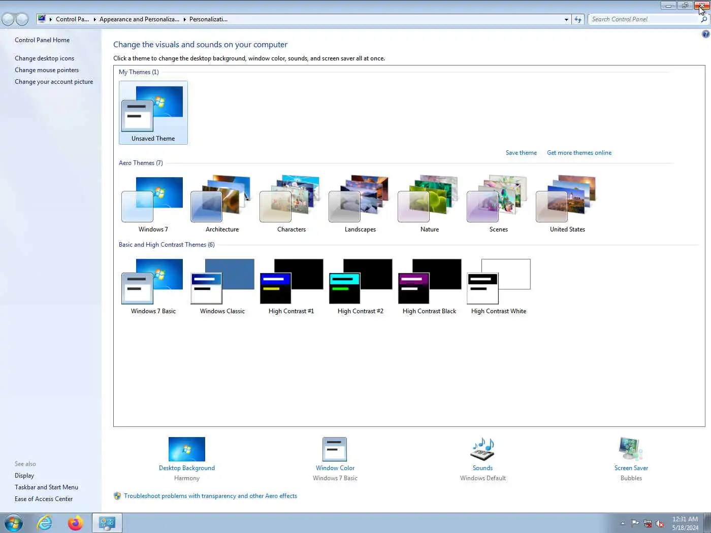The width and height of the screenshot is (711, 533).
Task: Click the muted volume tray icon
Action: pyautogui.click(x=660, y=523)
